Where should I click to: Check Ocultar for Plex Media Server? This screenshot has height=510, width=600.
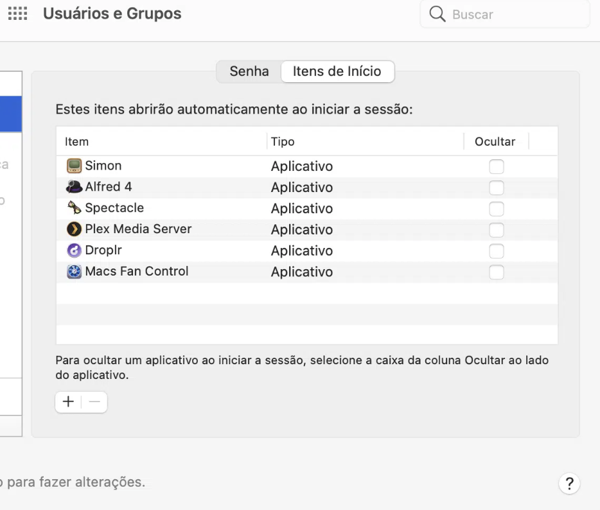pyautogui.click(x=496, y=230)
